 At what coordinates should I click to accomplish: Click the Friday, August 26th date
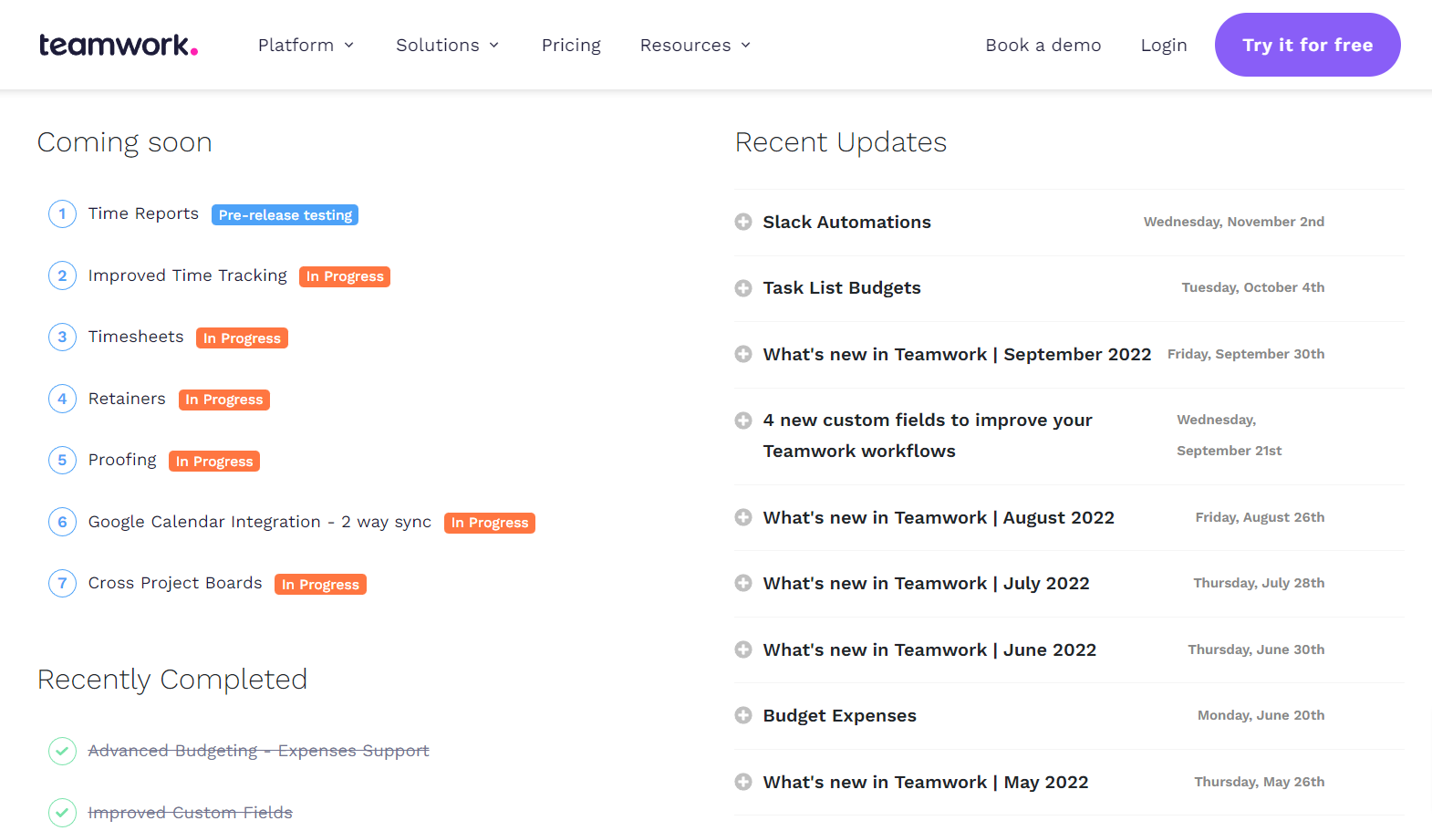[1261, 517]
